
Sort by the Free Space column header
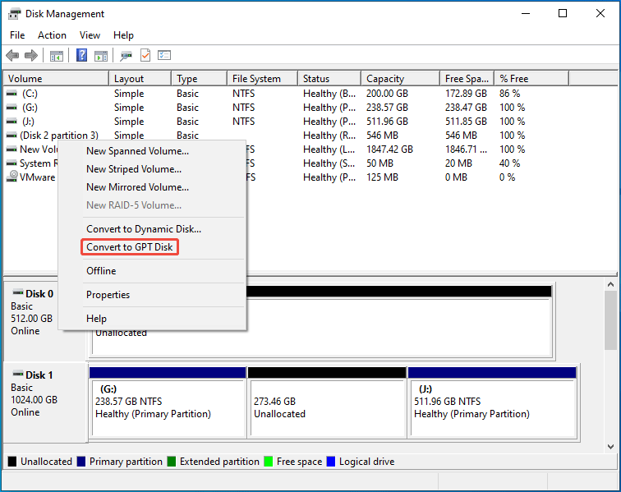(467, 78)
